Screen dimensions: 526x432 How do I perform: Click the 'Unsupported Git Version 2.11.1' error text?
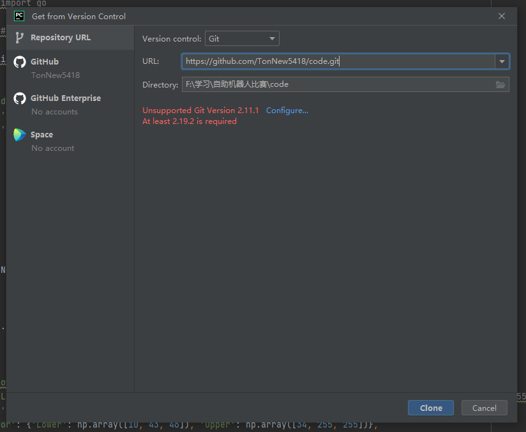(200, 111)
